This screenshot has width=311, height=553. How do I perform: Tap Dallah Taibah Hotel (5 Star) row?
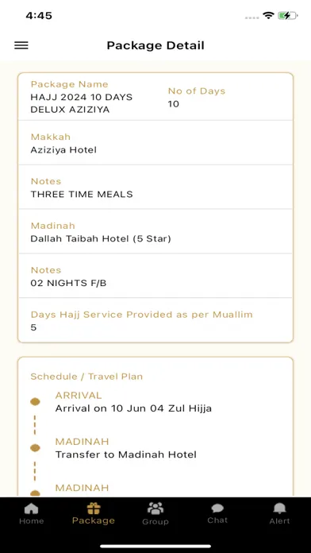(x=155, y=232)
